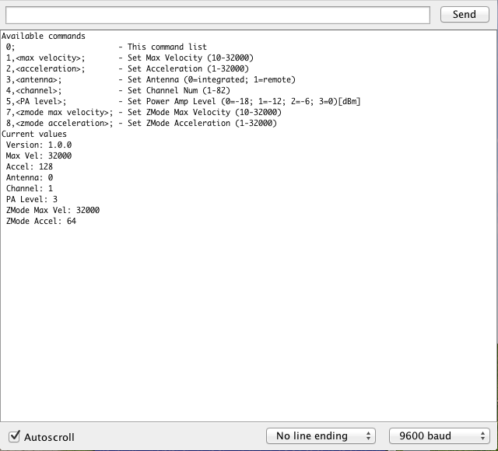Click the 'Available commands' heading line
The width and height of the screenshot is (498, 451).
click(x=44, y=37)
